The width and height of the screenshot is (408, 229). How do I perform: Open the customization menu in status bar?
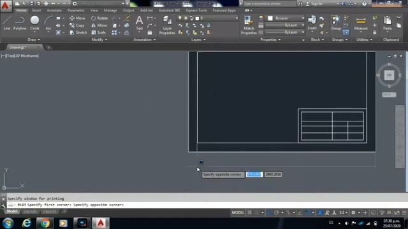404,212
